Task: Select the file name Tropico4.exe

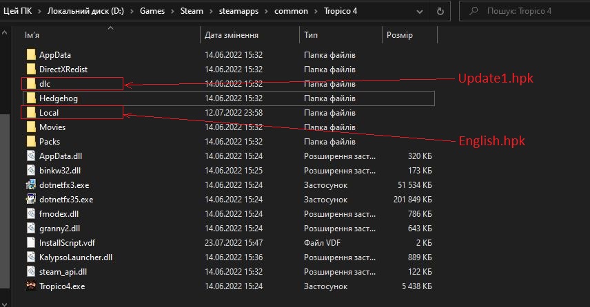Action: coord(62,286)
